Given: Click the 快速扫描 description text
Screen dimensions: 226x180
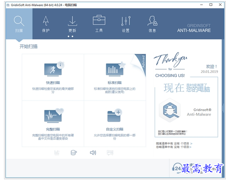Looking at the screenshot, I should 53,90.
